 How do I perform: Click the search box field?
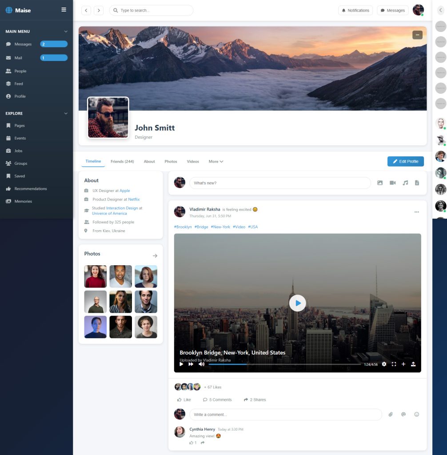tap(151, 11)
